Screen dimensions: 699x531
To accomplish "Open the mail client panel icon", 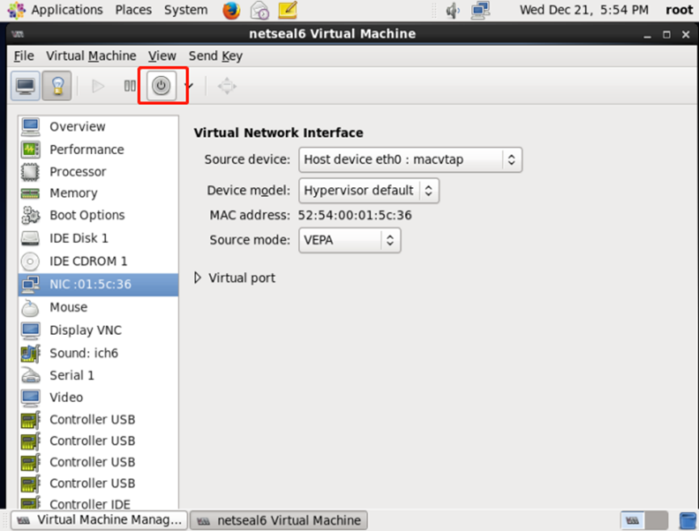I will [259, 10].
